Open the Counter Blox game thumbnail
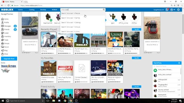 132,39
